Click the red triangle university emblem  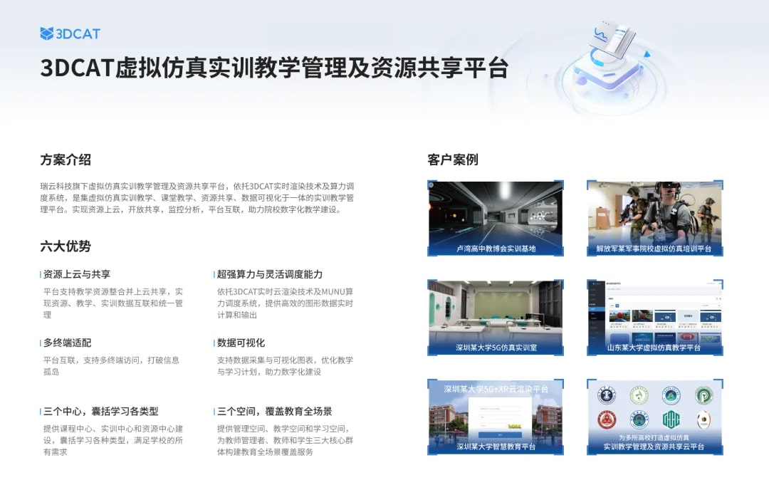tap(607, 419)
